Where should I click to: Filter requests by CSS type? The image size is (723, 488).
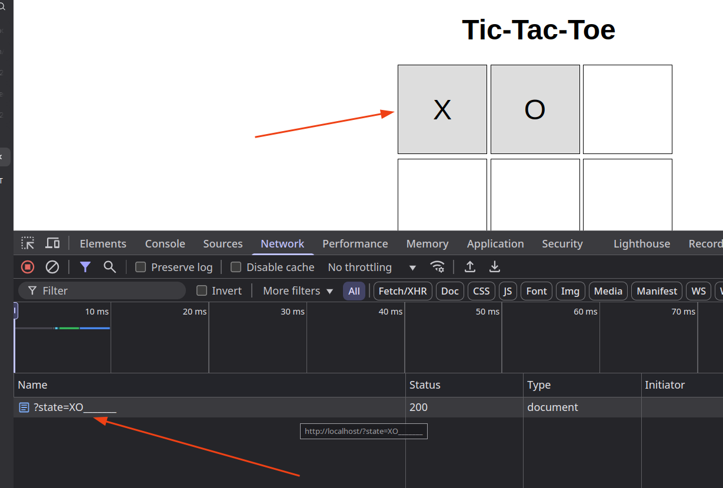point(481,291)
